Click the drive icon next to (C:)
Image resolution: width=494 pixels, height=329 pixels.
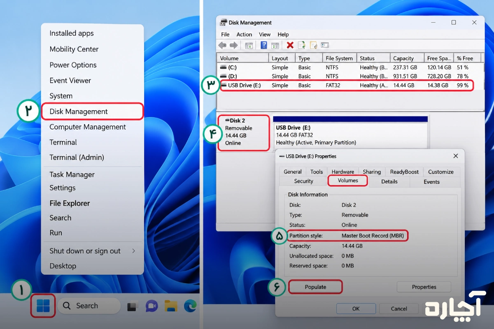point(223,67)
